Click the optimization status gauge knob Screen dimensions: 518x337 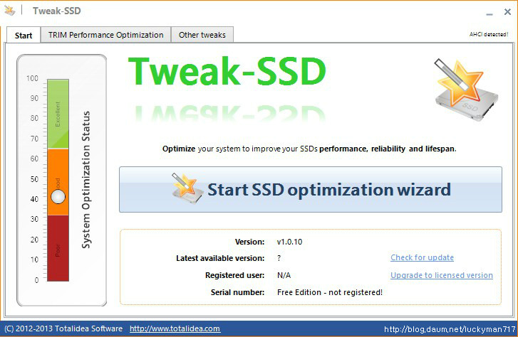point(58,197)
